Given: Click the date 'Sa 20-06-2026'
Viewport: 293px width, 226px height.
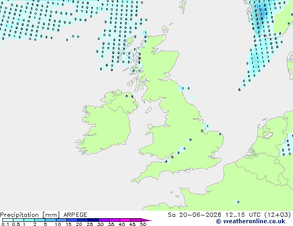Looking at the screenshot, I should tap(195, 215).
